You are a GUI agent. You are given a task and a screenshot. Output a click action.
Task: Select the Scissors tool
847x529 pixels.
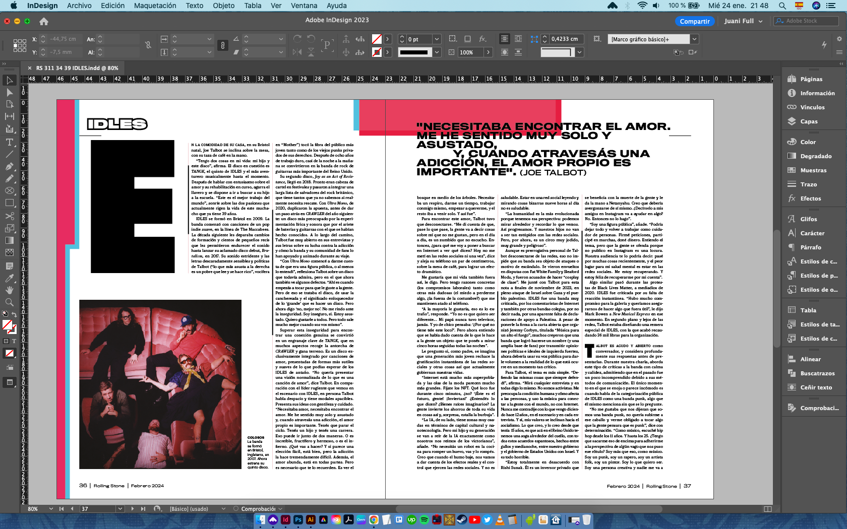coord(10,216)
